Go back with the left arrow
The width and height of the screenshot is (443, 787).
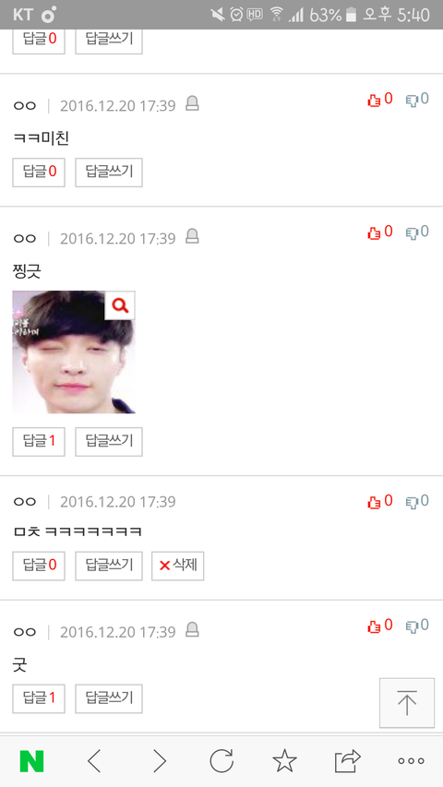pyautogui.click(x=94, y=761)
